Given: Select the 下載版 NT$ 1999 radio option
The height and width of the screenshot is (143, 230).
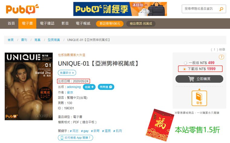Looking at the screenshot, I should [x=185, y=69].
